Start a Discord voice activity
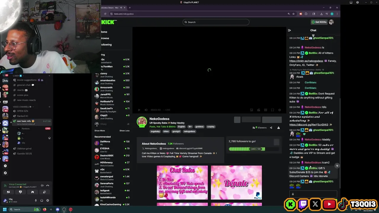Screen dimensions: 379x213 pos(33,192)
